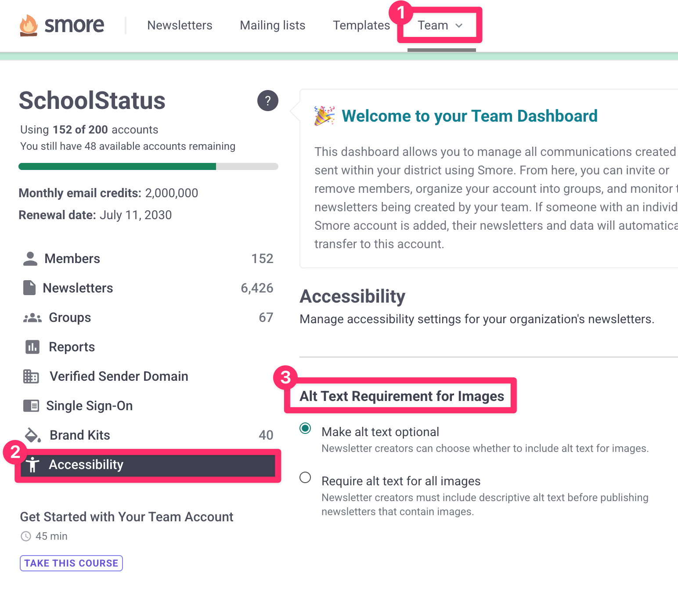This screenshot has width=678, height=592.
Task: Click the Require alt text for all images label
Action: coord(401,481)
